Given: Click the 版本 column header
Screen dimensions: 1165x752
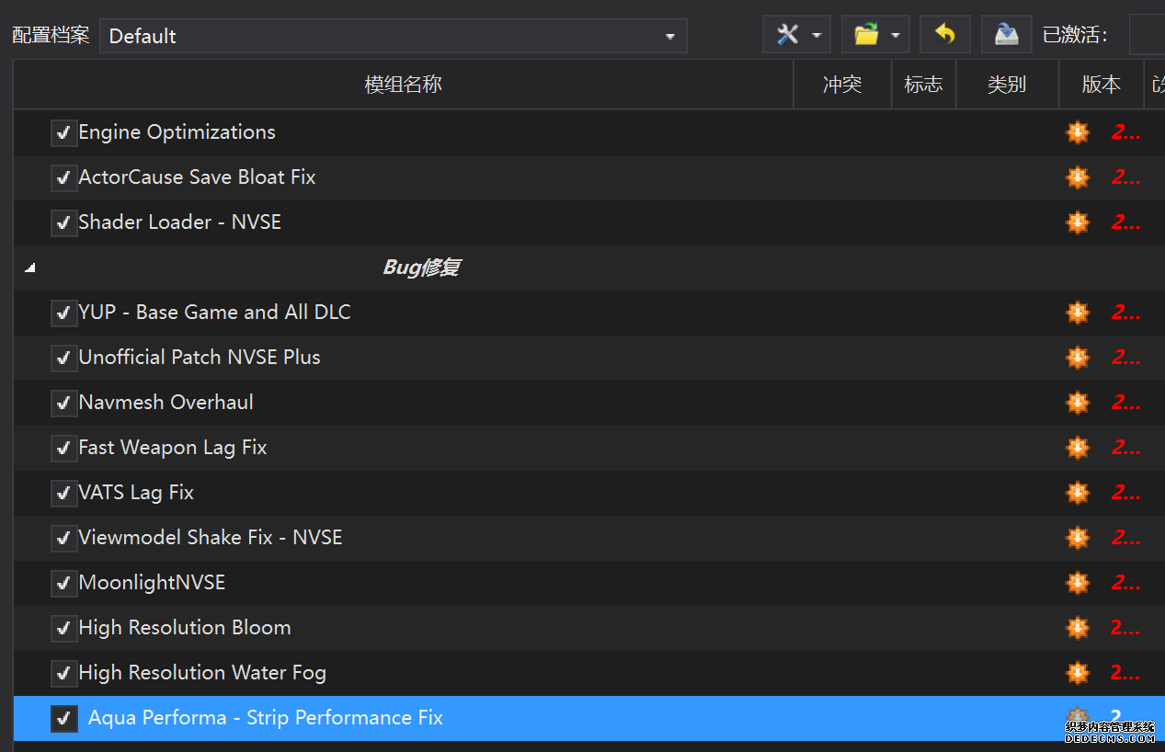Looking at the screenshot, I should (1101, 85).
